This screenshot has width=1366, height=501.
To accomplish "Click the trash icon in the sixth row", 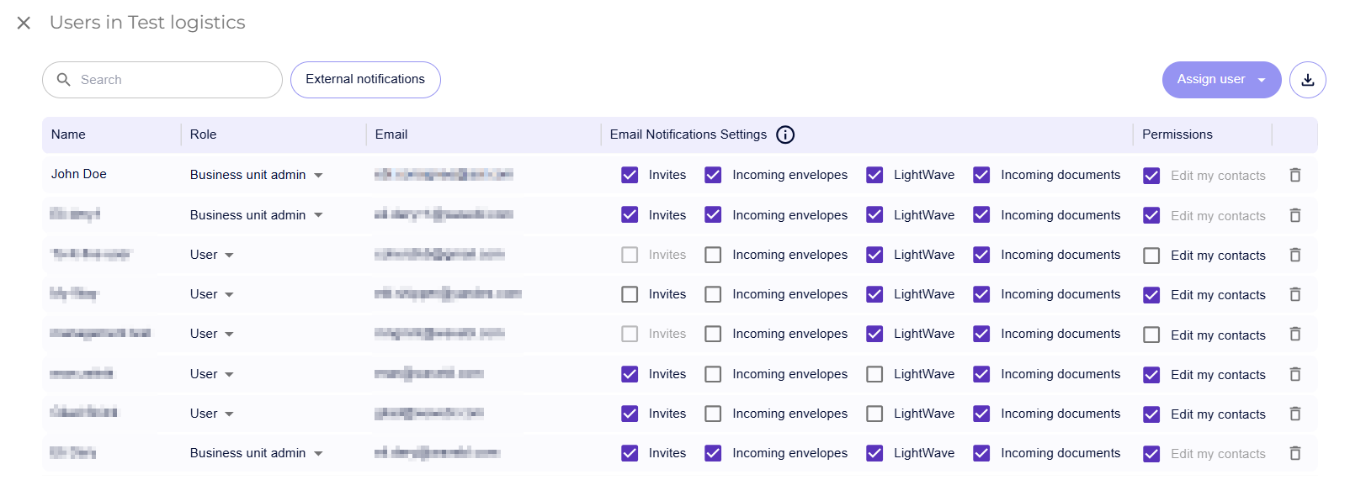I will tap(1295, 374).
